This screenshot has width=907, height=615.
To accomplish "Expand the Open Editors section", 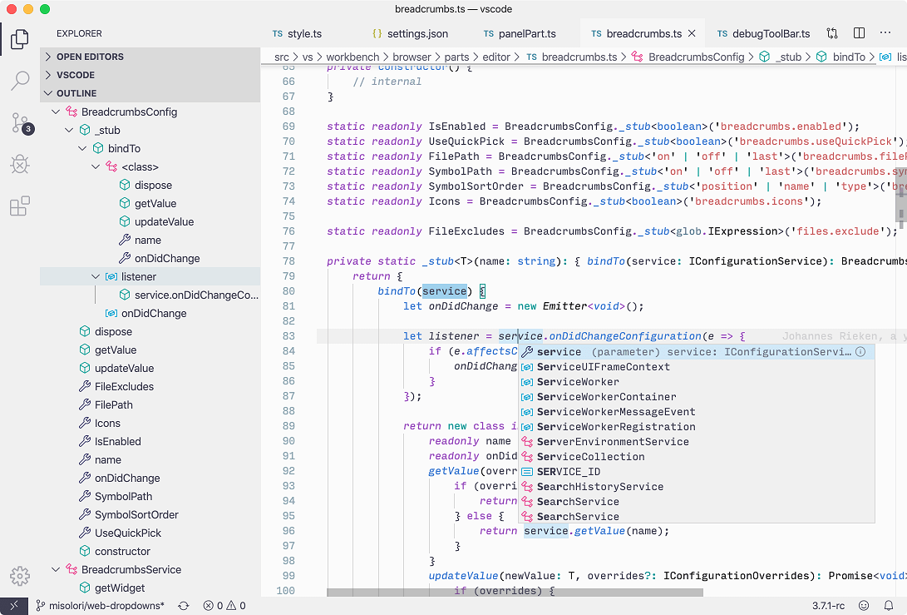I will click(90, 57).
